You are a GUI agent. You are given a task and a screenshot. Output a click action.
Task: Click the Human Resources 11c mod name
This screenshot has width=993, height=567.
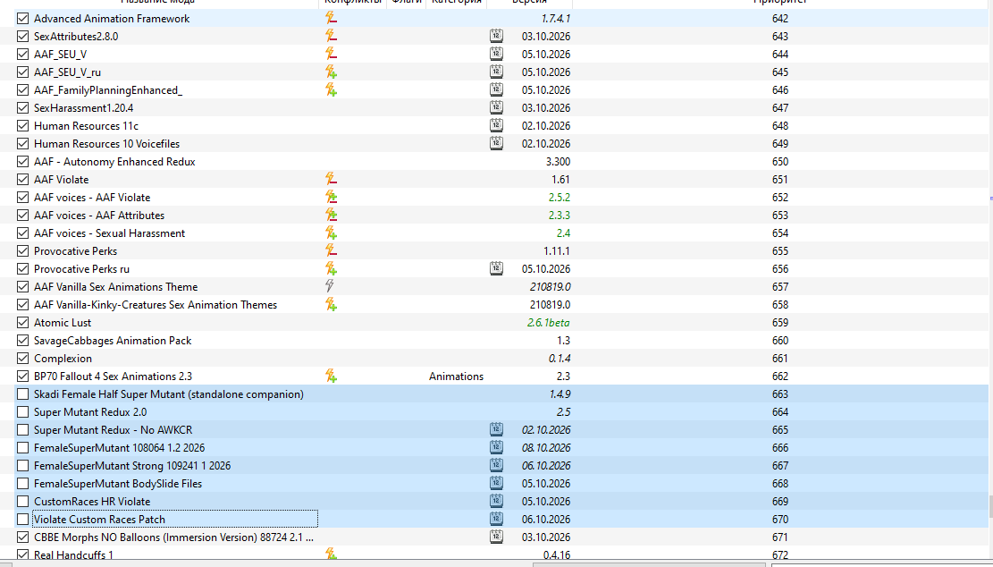coord(86,125)
